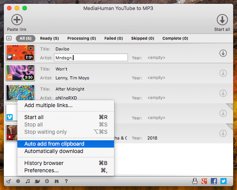Click the Start all download icon
The image size is (237, 190).
click(x=222, y=20)
